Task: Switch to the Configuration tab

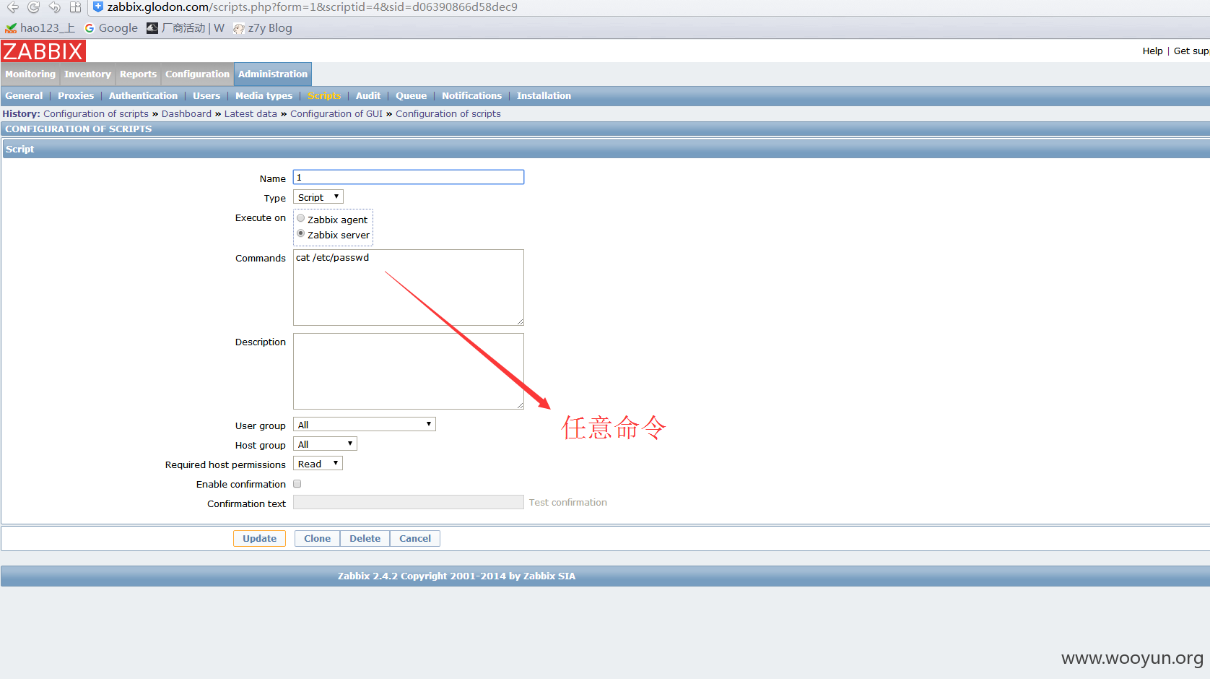Action: coord(197,74)
